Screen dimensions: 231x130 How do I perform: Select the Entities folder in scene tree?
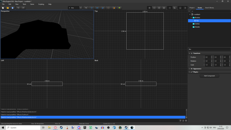pos(197,23)
